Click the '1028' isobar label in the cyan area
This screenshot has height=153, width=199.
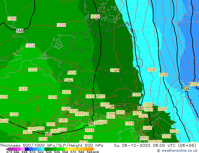point(164,75)
